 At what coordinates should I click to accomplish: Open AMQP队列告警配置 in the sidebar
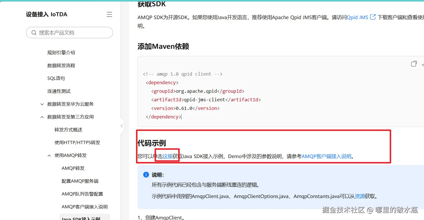82,194
